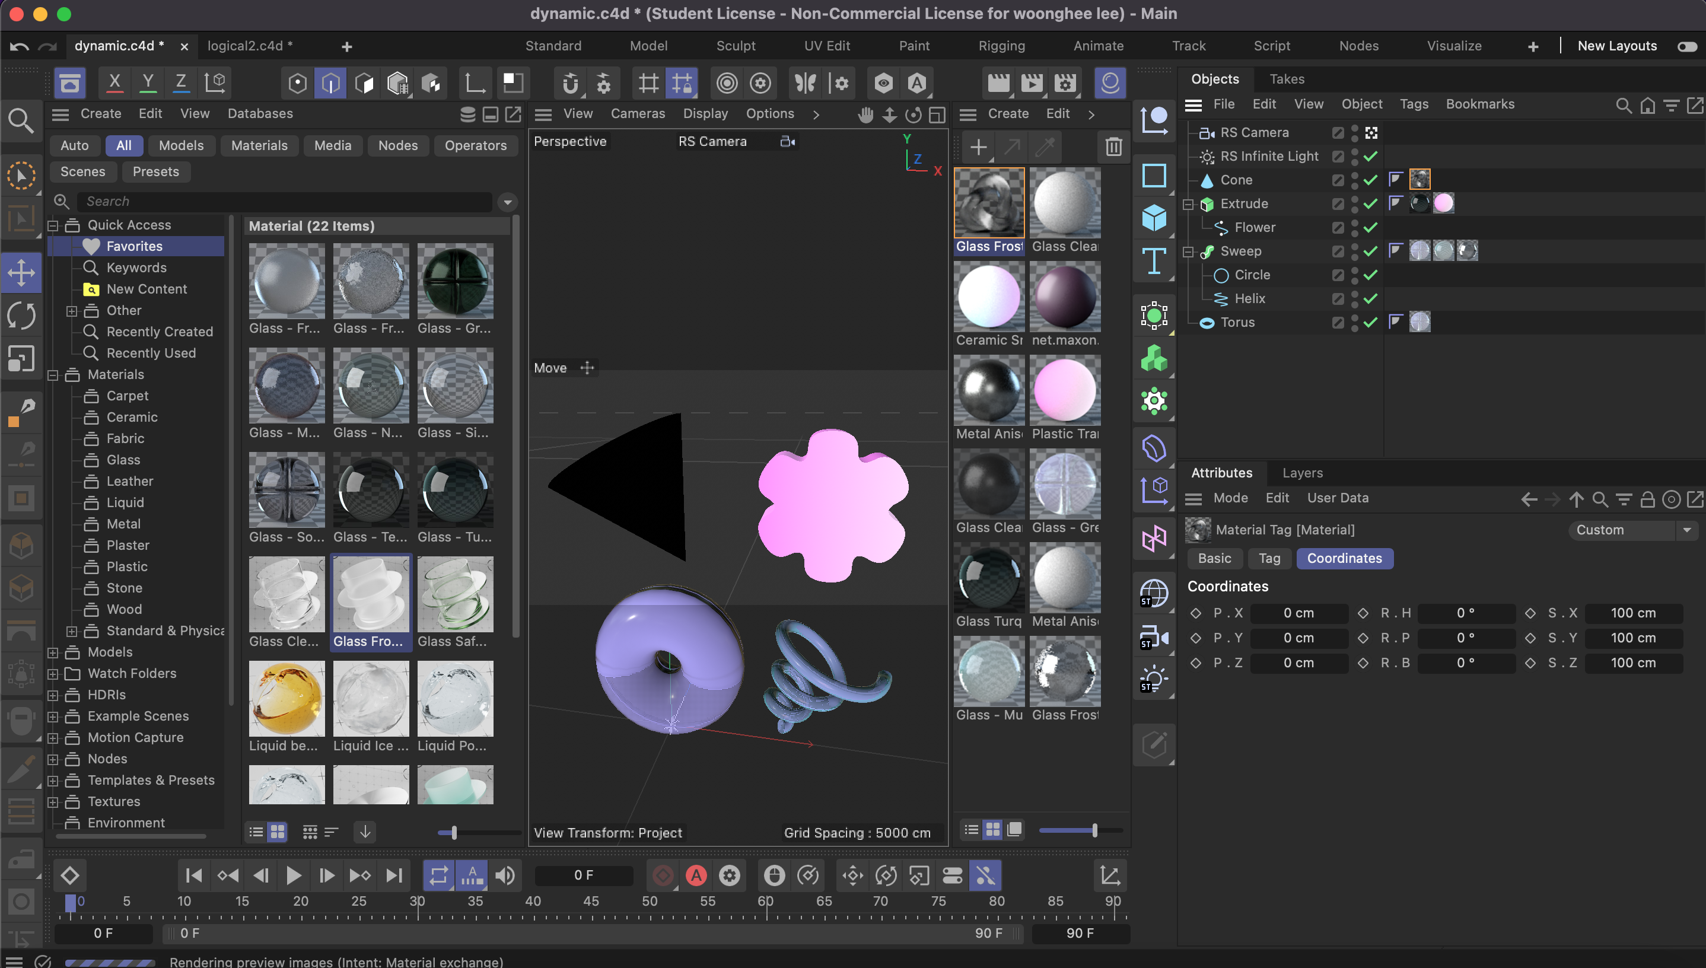Click pink material tag on Extrude

[x=1443, y=203]
